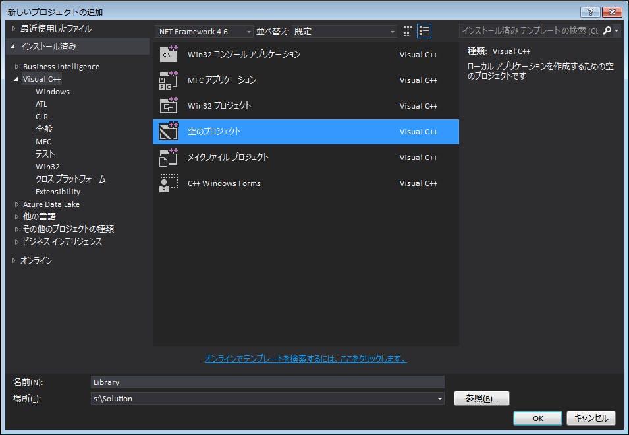Click the online template search link
Viewport: 629px width, 435px height.
click(x=306, y=359)
